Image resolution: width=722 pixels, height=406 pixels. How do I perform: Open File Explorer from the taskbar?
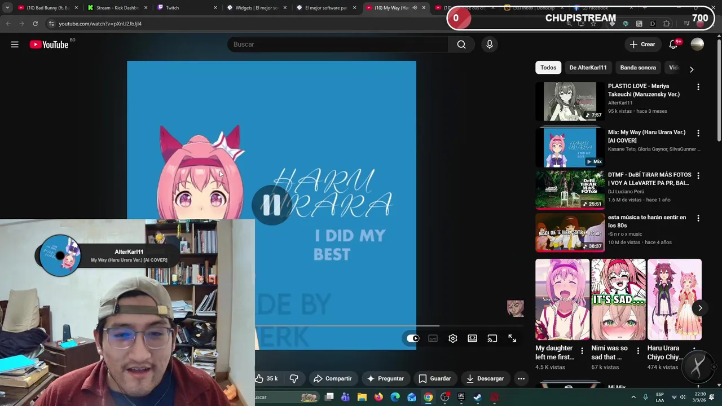[x=362, y=397]
